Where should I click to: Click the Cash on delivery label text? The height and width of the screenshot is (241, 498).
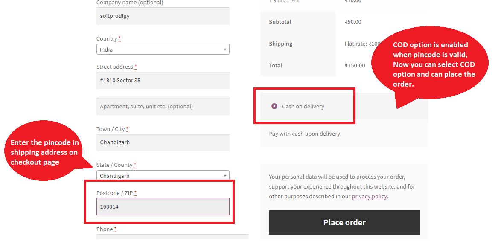pos(303,106)
